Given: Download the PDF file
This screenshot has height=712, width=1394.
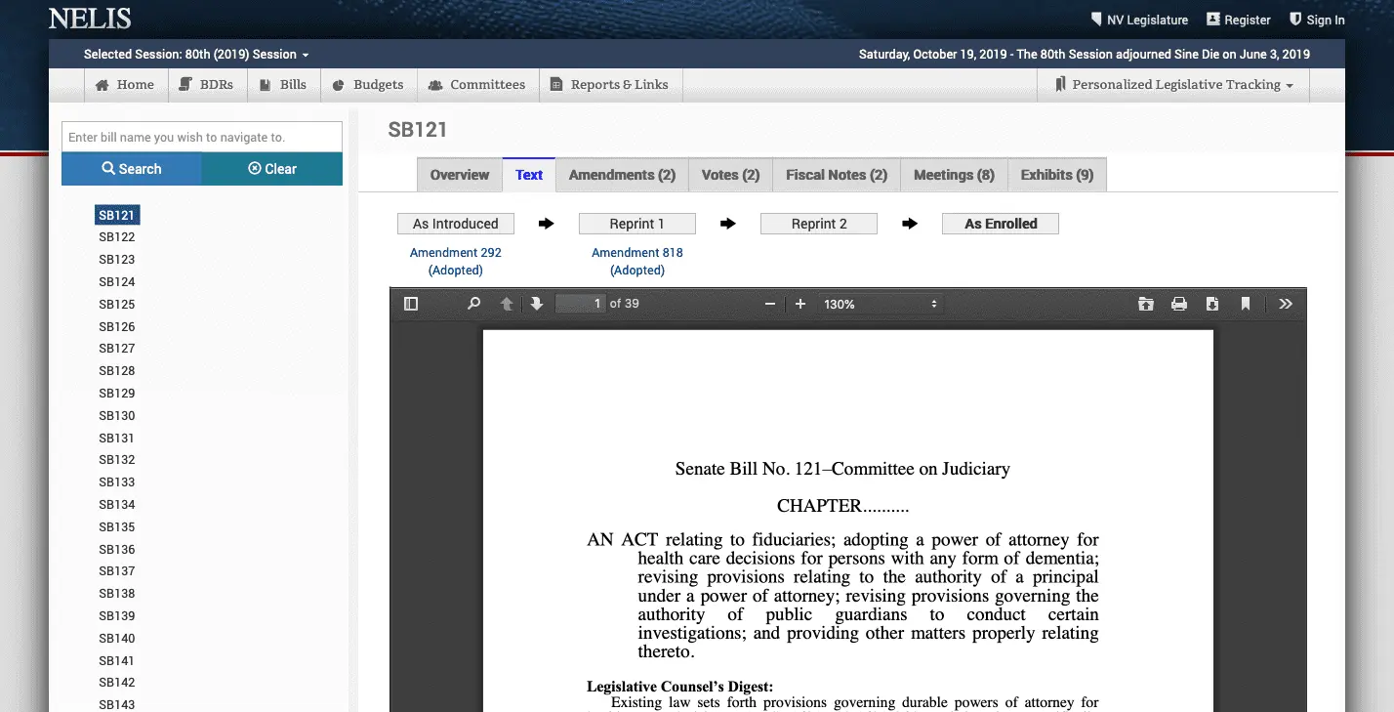Looking at the screenshot, I should [x=1212, y=304].
